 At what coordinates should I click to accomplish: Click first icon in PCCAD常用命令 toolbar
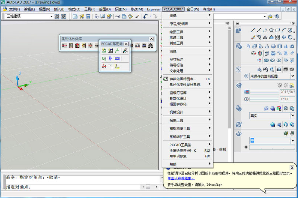(x=104, y=51)
